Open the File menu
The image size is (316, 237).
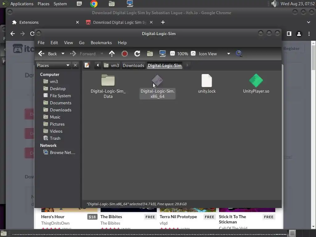click(x=41, y=43)
